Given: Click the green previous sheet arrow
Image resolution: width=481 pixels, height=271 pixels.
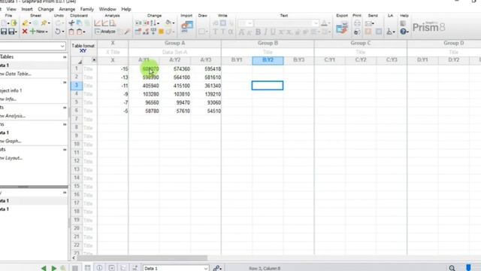Looking at the screenshot, I should coord(44,268).
